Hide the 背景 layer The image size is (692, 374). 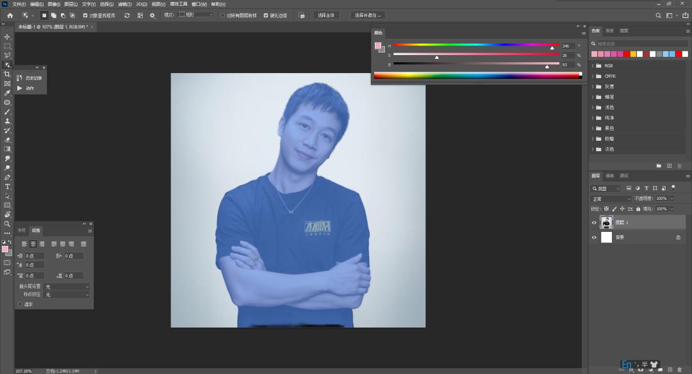594,237
